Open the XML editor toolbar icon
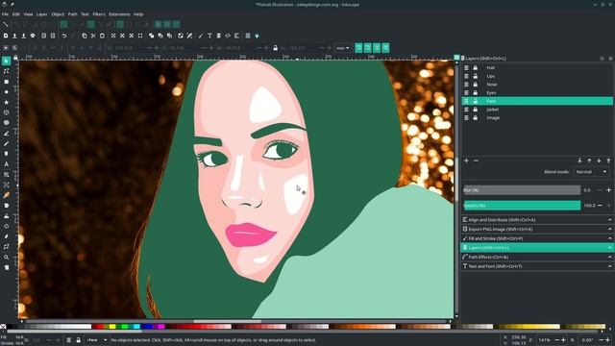615x346 pixels. 228,36
